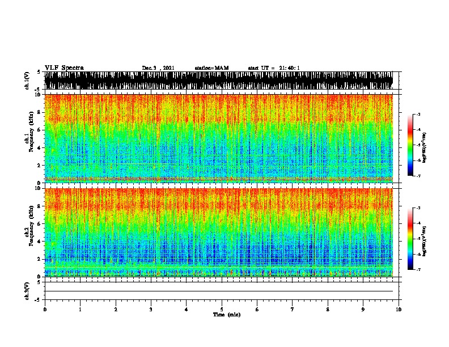Click the "-7" label on ch.2 color bar
Screen dimensions: 449x347
(x=418, y=269)
